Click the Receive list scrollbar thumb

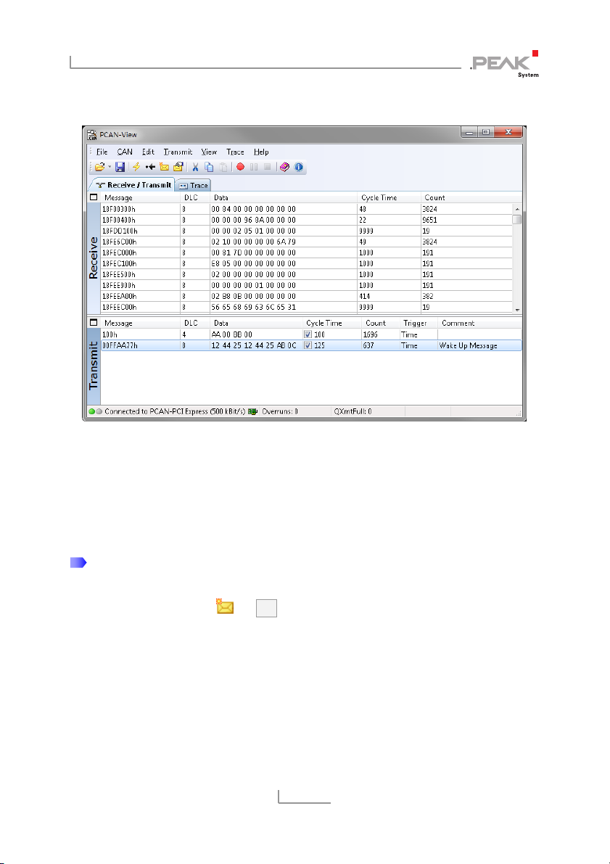pos(517,219)
